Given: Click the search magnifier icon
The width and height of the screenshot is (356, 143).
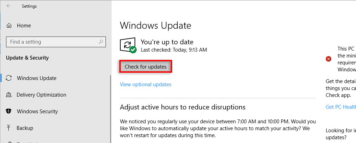Looking at the screenshot, I should coord(100,42).
